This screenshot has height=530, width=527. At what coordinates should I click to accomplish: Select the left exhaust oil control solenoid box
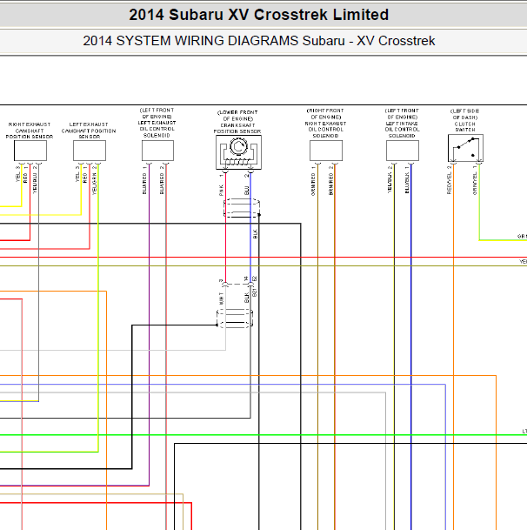pyautogui.click(x=157, y=151)
